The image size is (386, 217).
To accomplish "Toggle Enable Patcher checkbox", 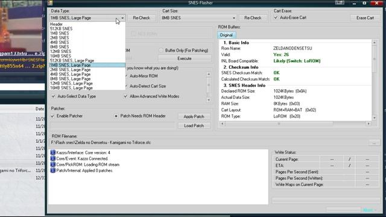I will coord(52,116).
